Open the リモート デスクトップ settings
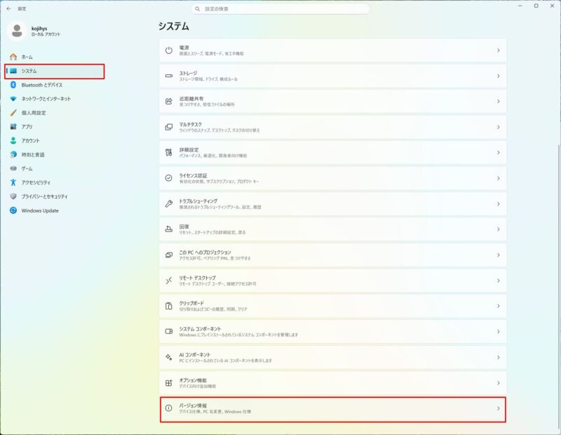Viewport: 561px width, 435px height. [332, 281]
